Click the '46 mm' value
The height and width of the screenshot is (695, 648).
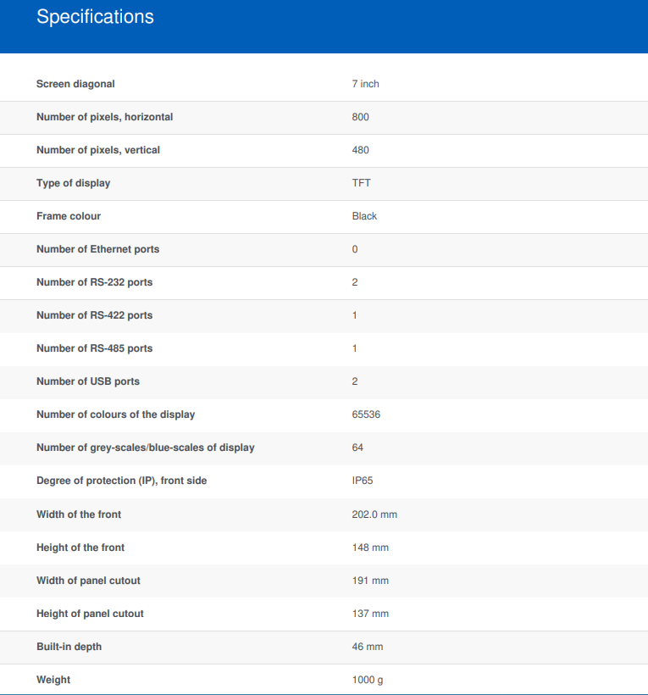[368, 647]
